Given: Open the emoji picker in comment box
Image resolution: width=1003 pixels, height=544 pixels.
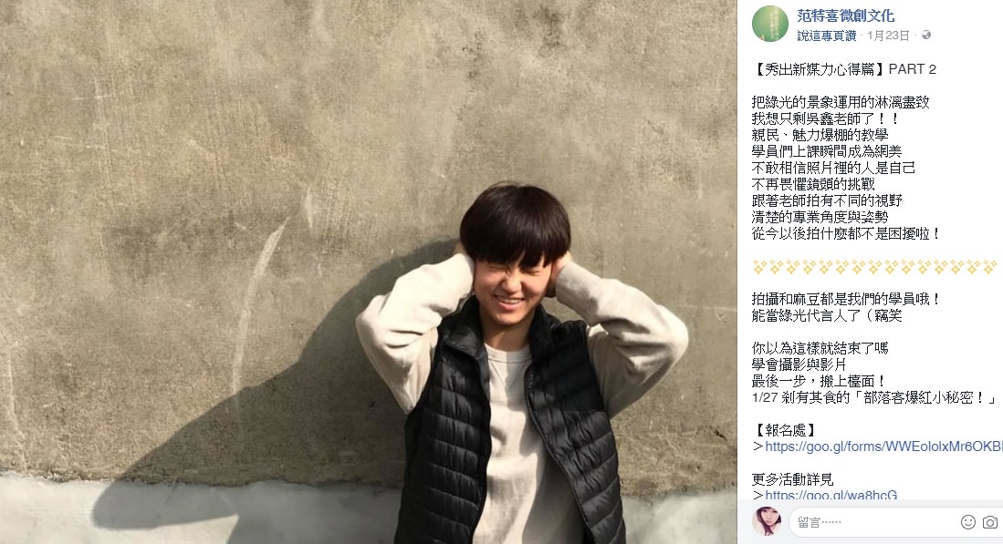Looking at the screenshot, I should pyautogui.click(x=967, y=521).
